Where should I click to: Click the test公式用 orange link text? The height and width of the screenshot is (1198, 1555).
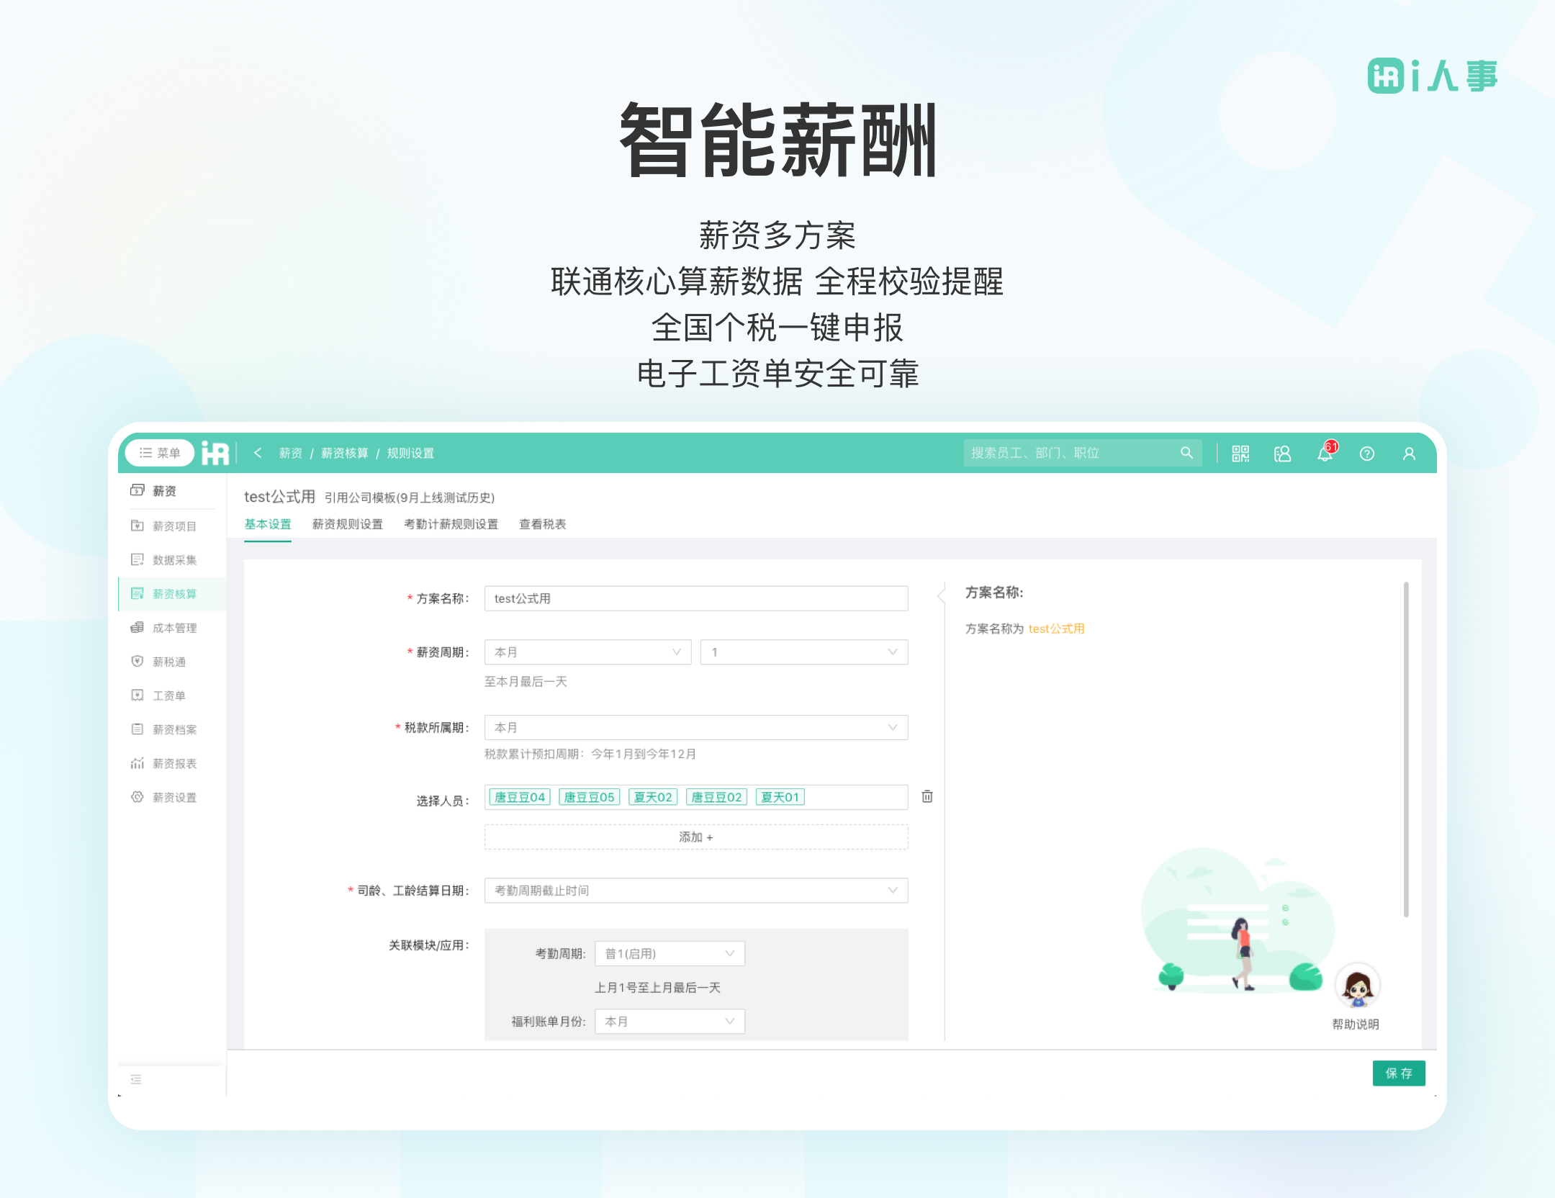point(1056,629)
